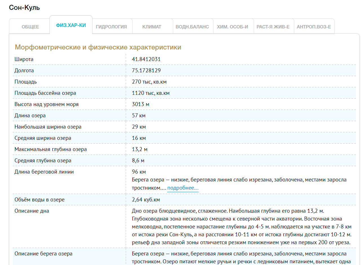Click the Площадь row label

(26, 82)
